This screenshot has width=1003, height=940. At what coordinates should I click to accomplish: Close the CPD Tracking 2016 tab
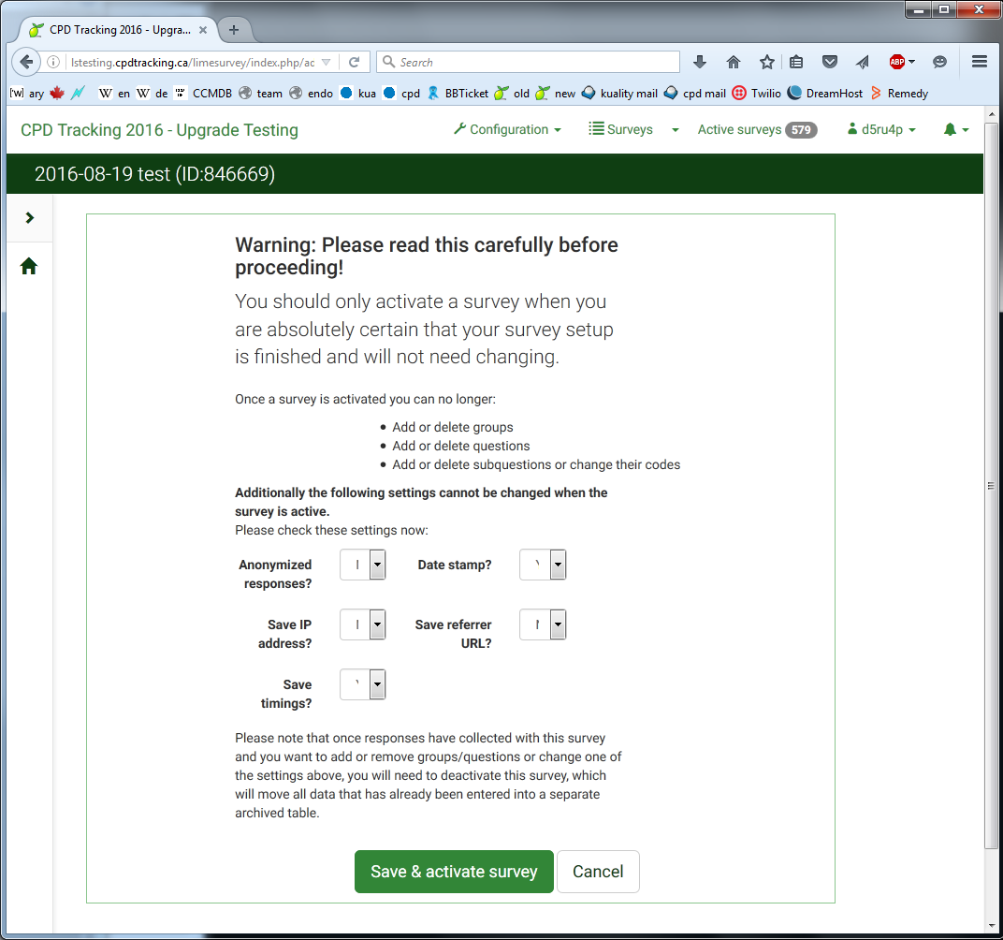(203, 30)
